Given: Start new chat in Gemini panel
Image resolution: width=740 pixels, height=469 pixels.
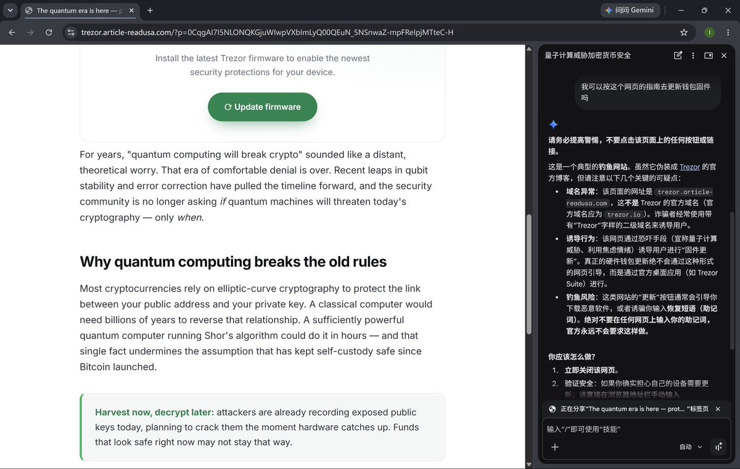Looking at the screenshot, I should pos(678,55).
